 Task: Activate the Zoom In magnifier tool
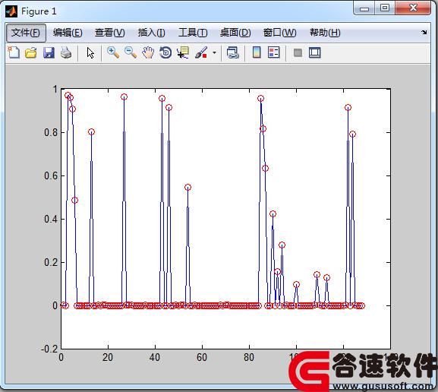pyautogui.click(x=113, y=52)
